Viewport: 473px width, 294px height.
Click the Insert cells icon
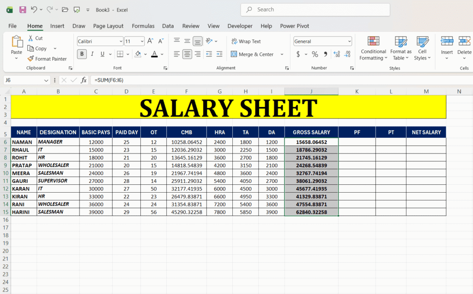point(447,41)
